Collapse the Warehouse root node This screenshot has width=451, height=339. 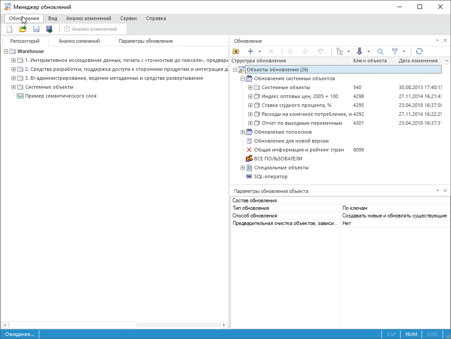6,51
